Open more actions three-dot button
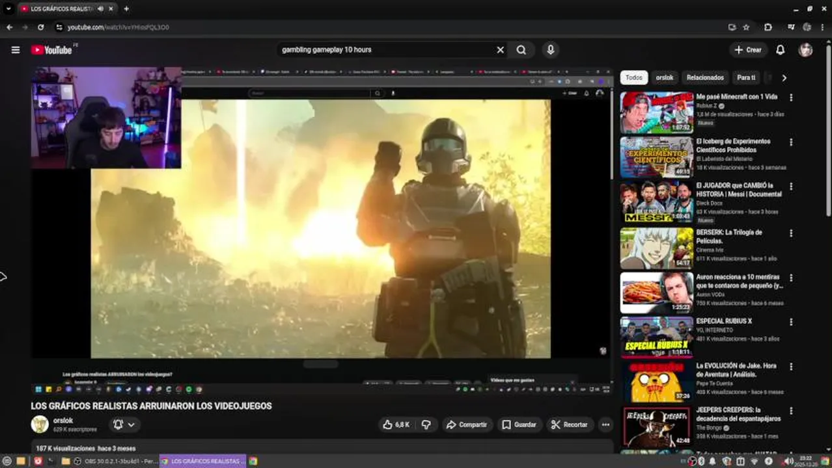 [605, 424]
